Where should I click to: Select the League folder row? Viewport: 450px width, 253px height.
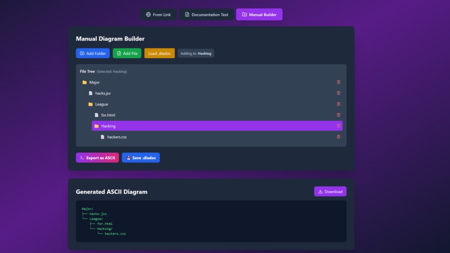tap(214, 104)
